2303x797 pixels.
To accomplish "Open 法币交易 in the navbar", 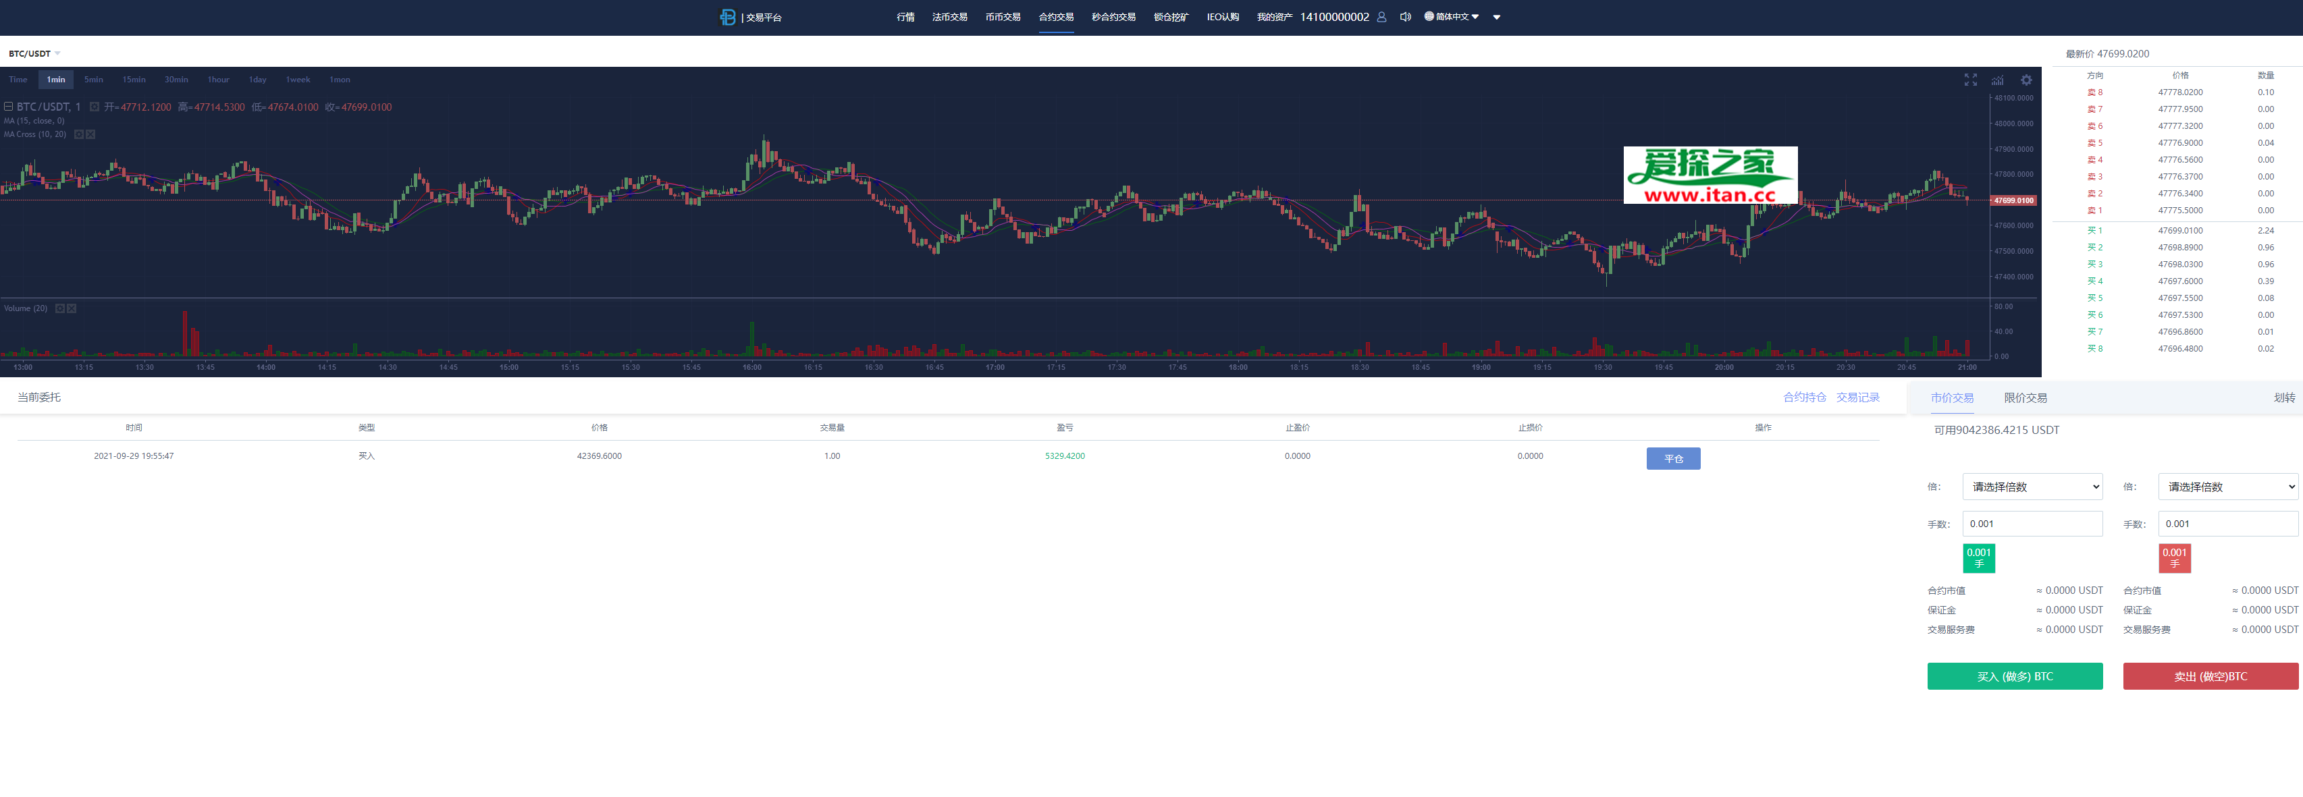I will pos(949,17).
